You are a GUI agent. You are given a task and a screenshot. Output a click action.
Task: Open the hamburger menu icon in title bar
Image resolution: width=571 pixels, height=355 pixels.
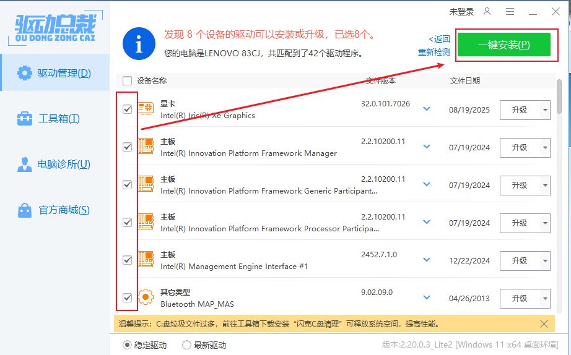pyautogui.click(x=510, y=12)
